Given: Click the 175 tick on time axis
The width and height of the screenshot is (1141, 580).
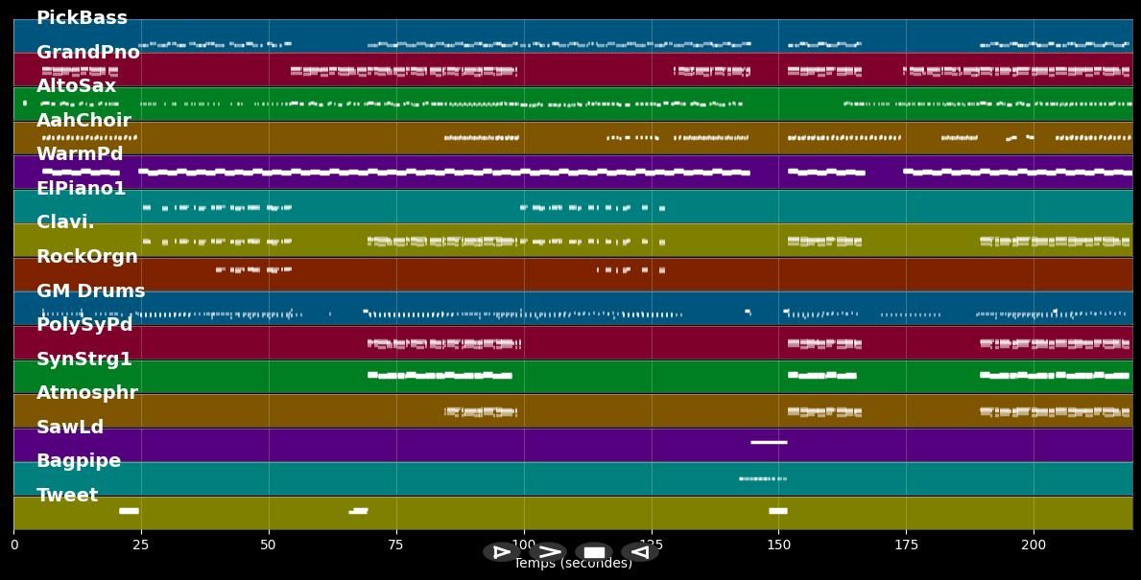Looking at the screenshot, I should click(906, 545).
